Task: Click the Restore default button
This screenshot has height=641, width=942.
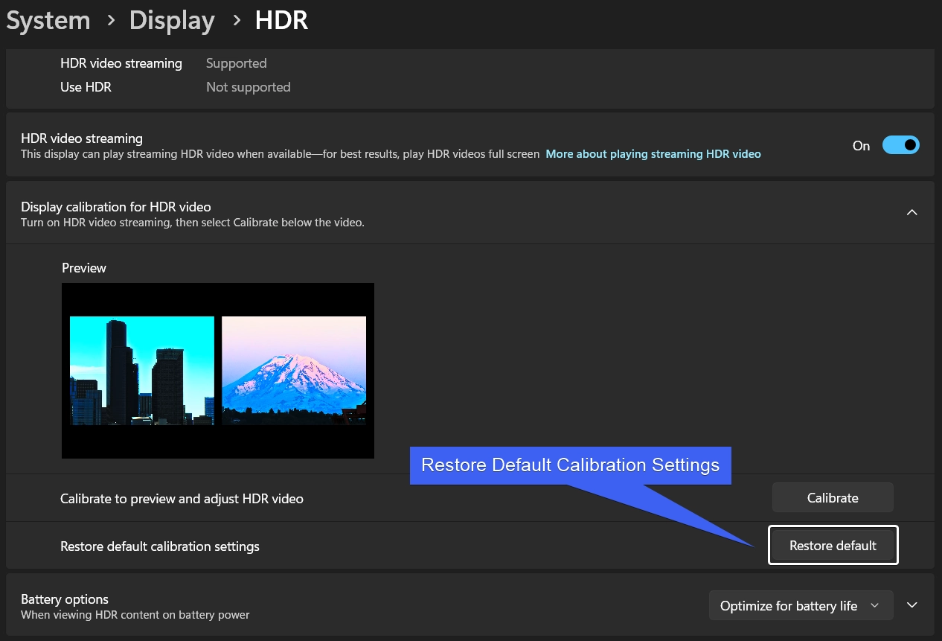Action: [833, 546]
